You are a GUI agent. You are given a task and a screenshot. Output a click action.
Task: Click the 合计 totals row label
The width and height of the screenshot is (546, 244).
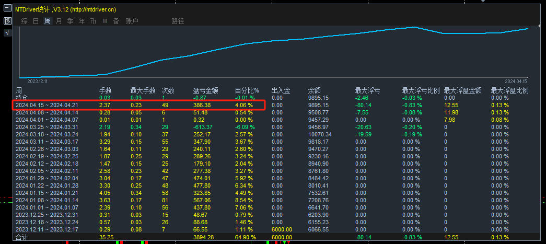point(21,237)
